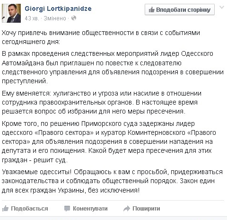Screen dimensions: 227x220
Task: Click the thumbs-up icon beside 'Подобається'
Action: (5, 209)
